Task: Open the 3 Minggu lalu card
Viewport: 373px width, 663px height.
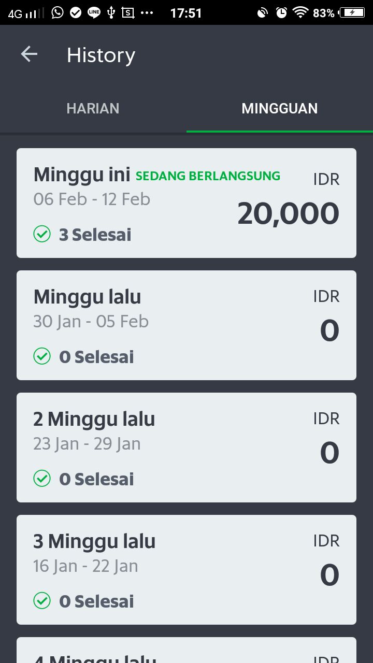Action: pyautogui.click(x=187, y=570)
